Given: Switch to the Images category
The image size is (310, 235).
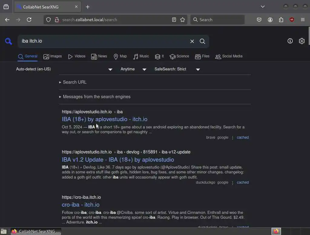Looking at the screenshot, I should point(53,56).
